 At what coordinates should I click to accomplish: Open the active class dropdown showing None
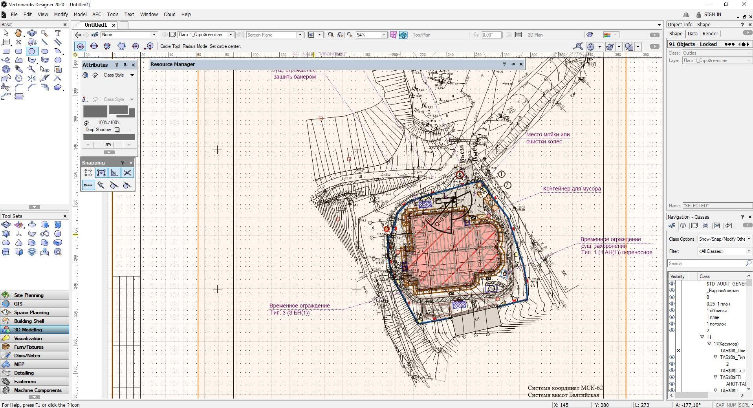point(129,35)
